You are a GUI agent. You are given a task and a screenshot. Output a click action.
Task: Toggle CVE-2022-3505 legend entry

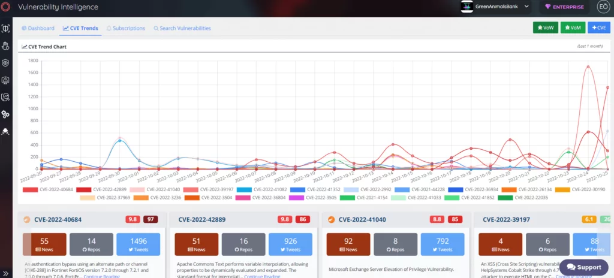[x=312, y=198]
